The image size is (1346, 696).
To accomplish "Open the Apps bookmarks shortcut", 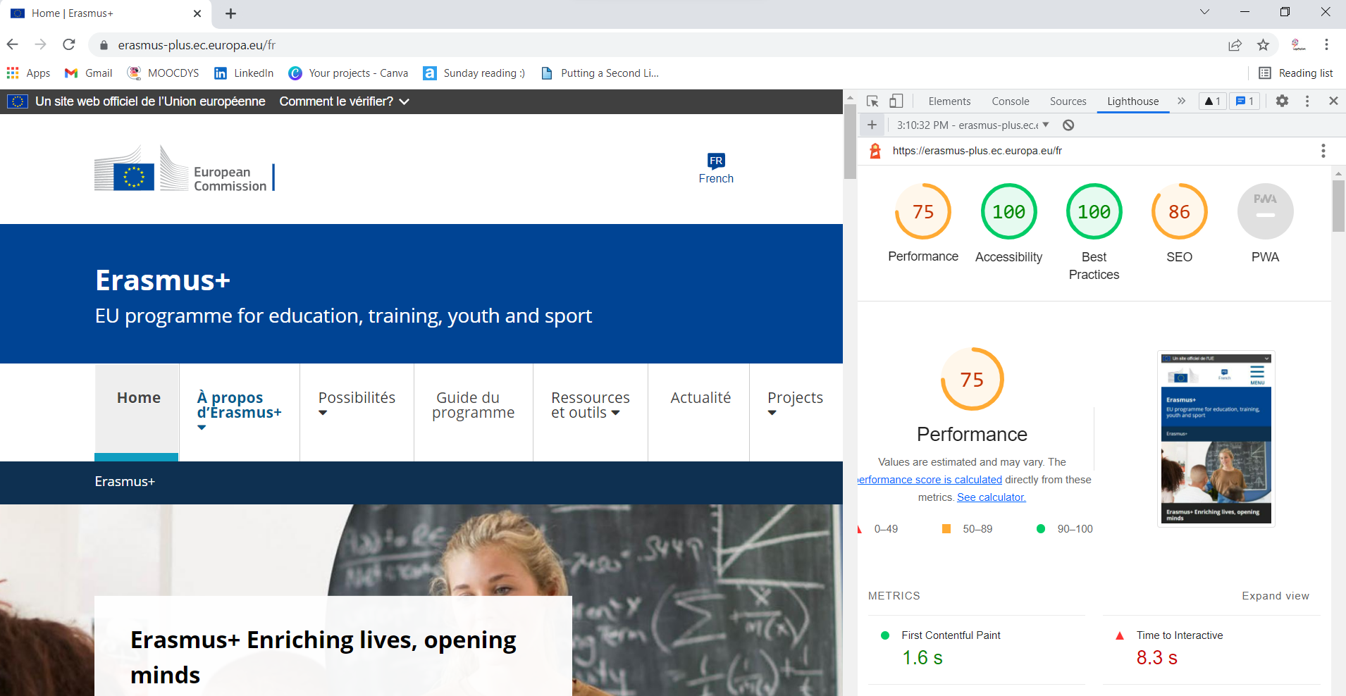I will point(29,73).
